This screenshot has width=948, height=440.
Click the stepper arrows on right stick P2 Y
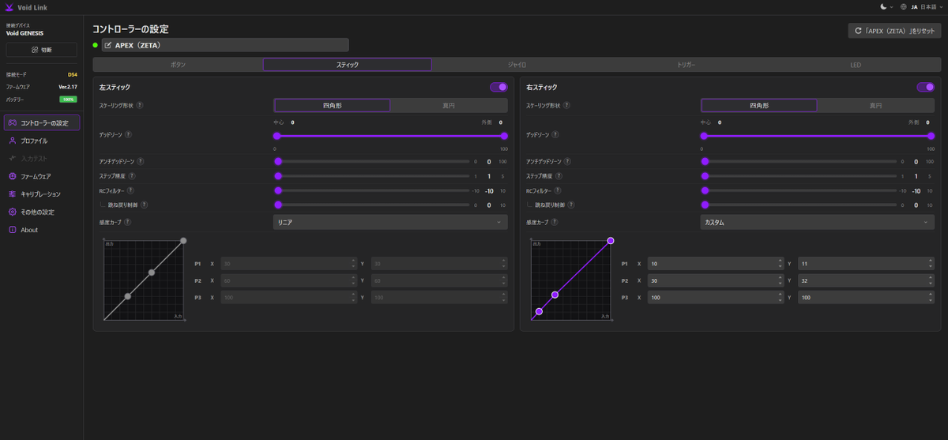tap(931, 280)
